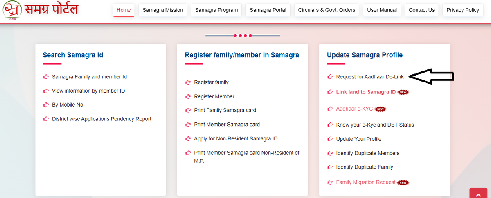491x198 pixels.
Task: Click hand icon next to By Mobile No
Action: [46, 105]
